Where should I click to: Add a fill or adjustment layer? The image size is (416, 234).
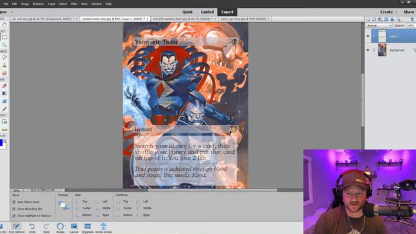(x=380, y=19)
